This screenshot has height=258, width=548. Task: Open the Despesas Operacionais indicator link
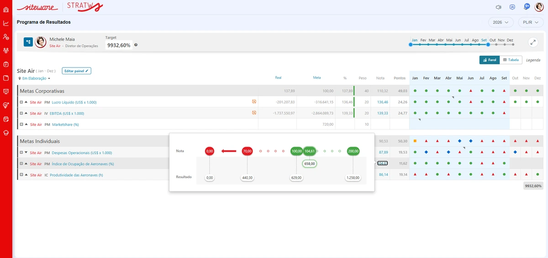[x=82, y=153]
